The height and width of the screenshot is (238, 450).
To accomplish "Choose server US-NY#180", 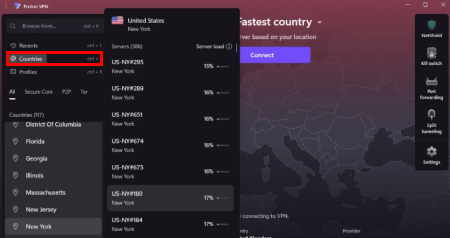I will coord(170,198).
